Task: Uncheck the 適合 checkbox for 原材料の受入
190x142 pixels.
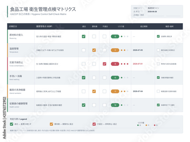Action: point(84,36)
